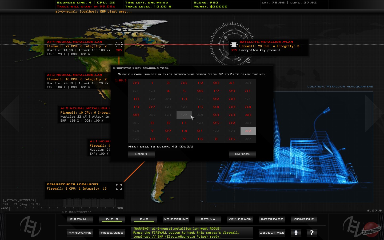Fire the EMP tool
The height and width of the screenshot is (240, 384).
pos(144,219)
